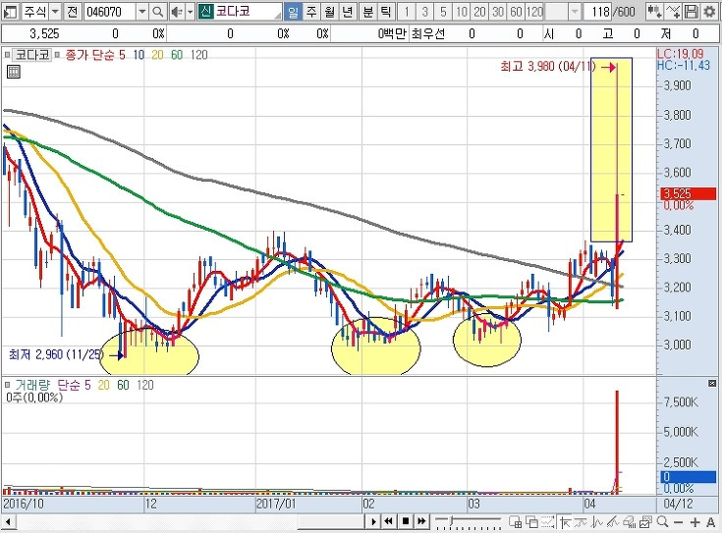Click the 118 candle count field

(597, 12)
